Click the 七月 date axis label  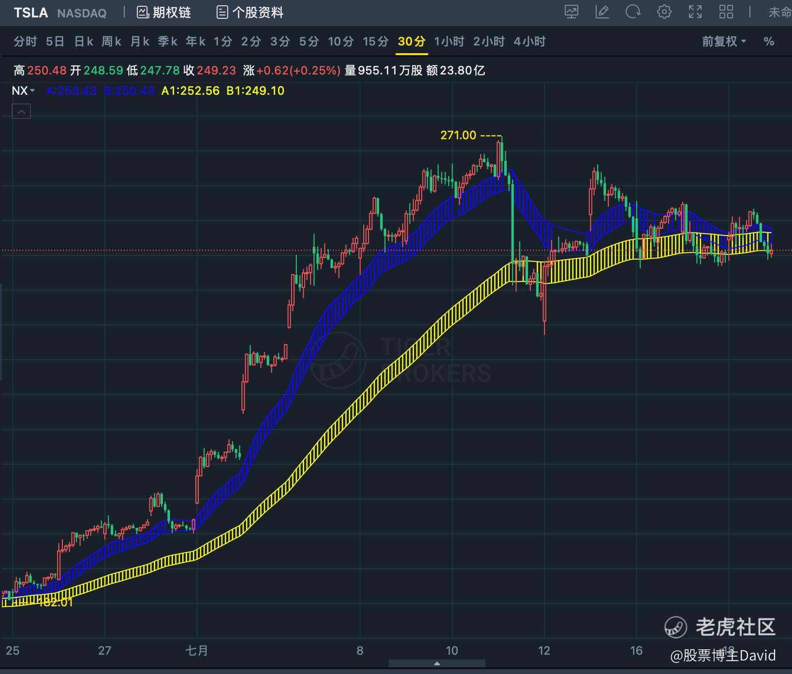[x=197, y=651]
